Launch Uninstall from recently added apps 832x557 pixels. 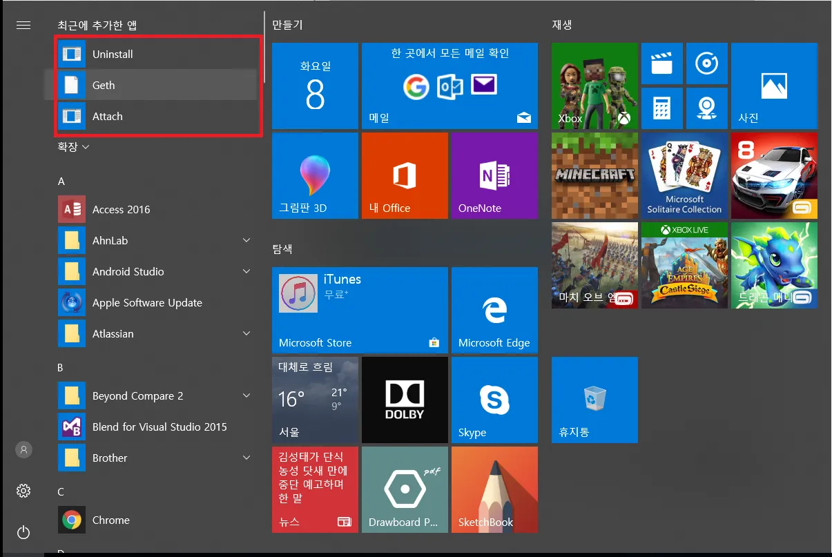click(x=157, y=54)
